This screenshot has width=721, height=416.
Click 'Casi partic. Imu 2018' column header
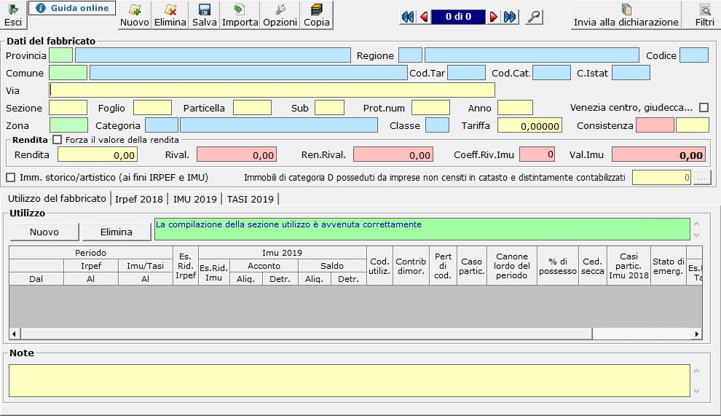pos(629,266)
